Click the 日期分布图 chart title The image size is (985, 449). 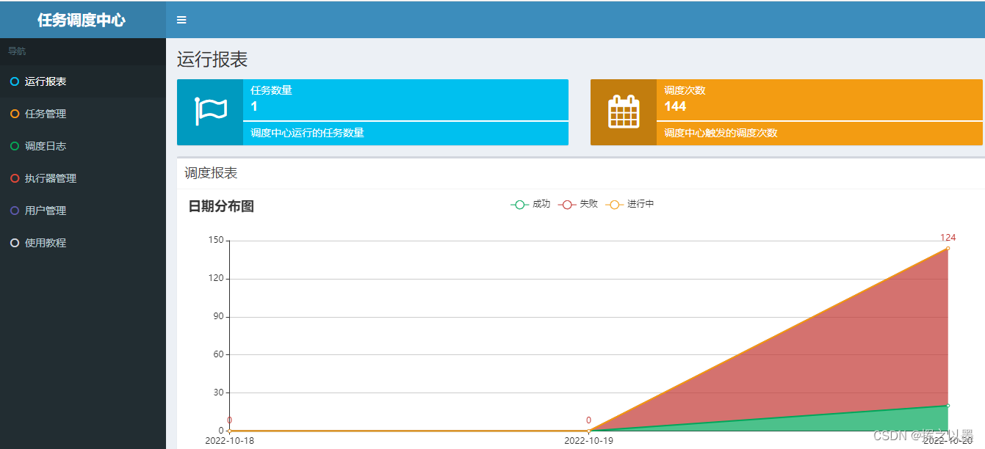[221, 206]
